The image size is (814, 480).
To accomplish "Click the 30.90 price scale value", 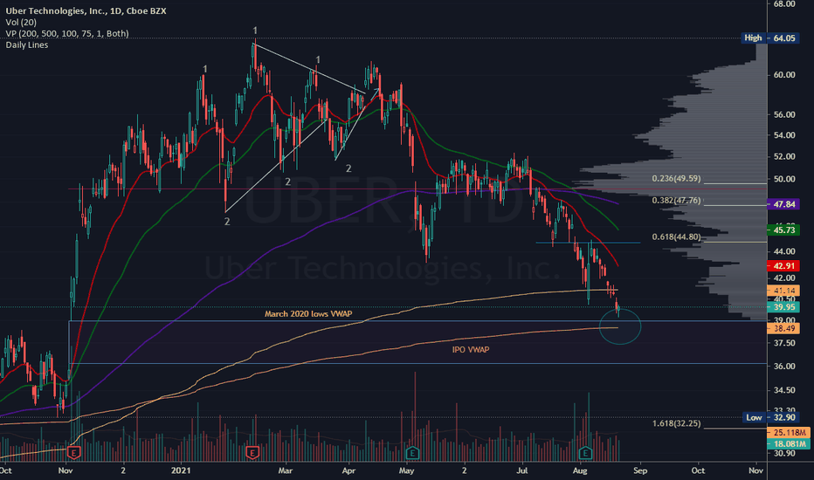I will (784, 453).
